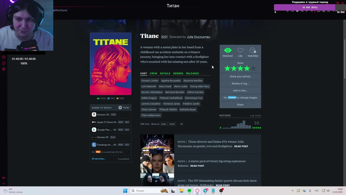Click the Apple TV Store icon
Screen dimensions: 346x195
point(94,122)
